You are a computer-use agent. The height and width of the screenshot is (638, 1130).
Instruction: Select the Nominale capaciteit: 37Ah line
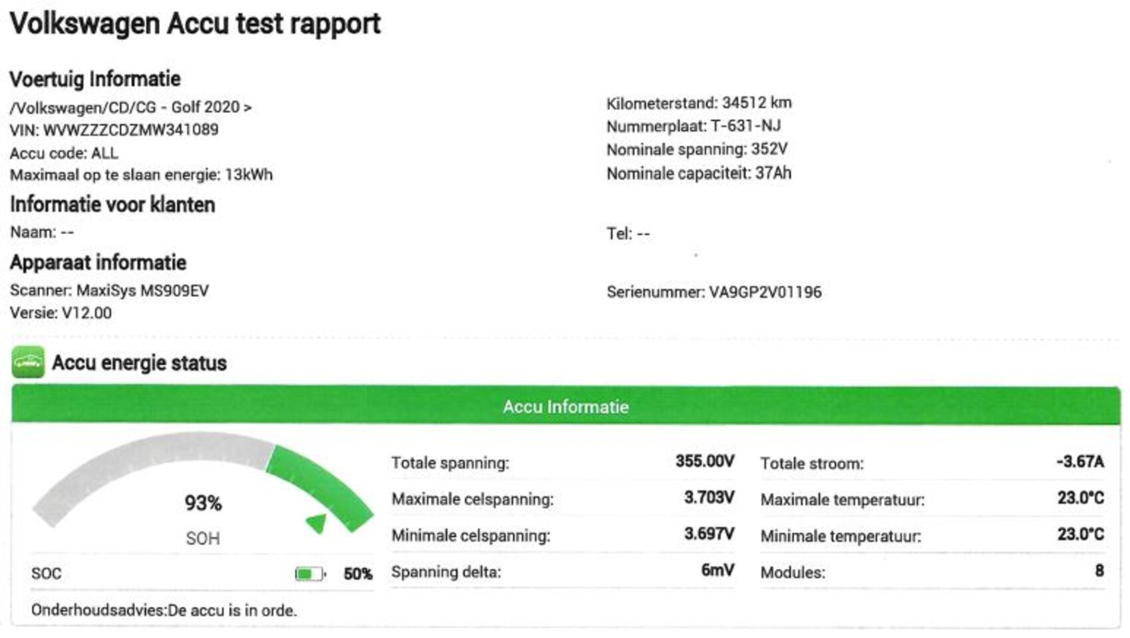[x=699, y=173]
